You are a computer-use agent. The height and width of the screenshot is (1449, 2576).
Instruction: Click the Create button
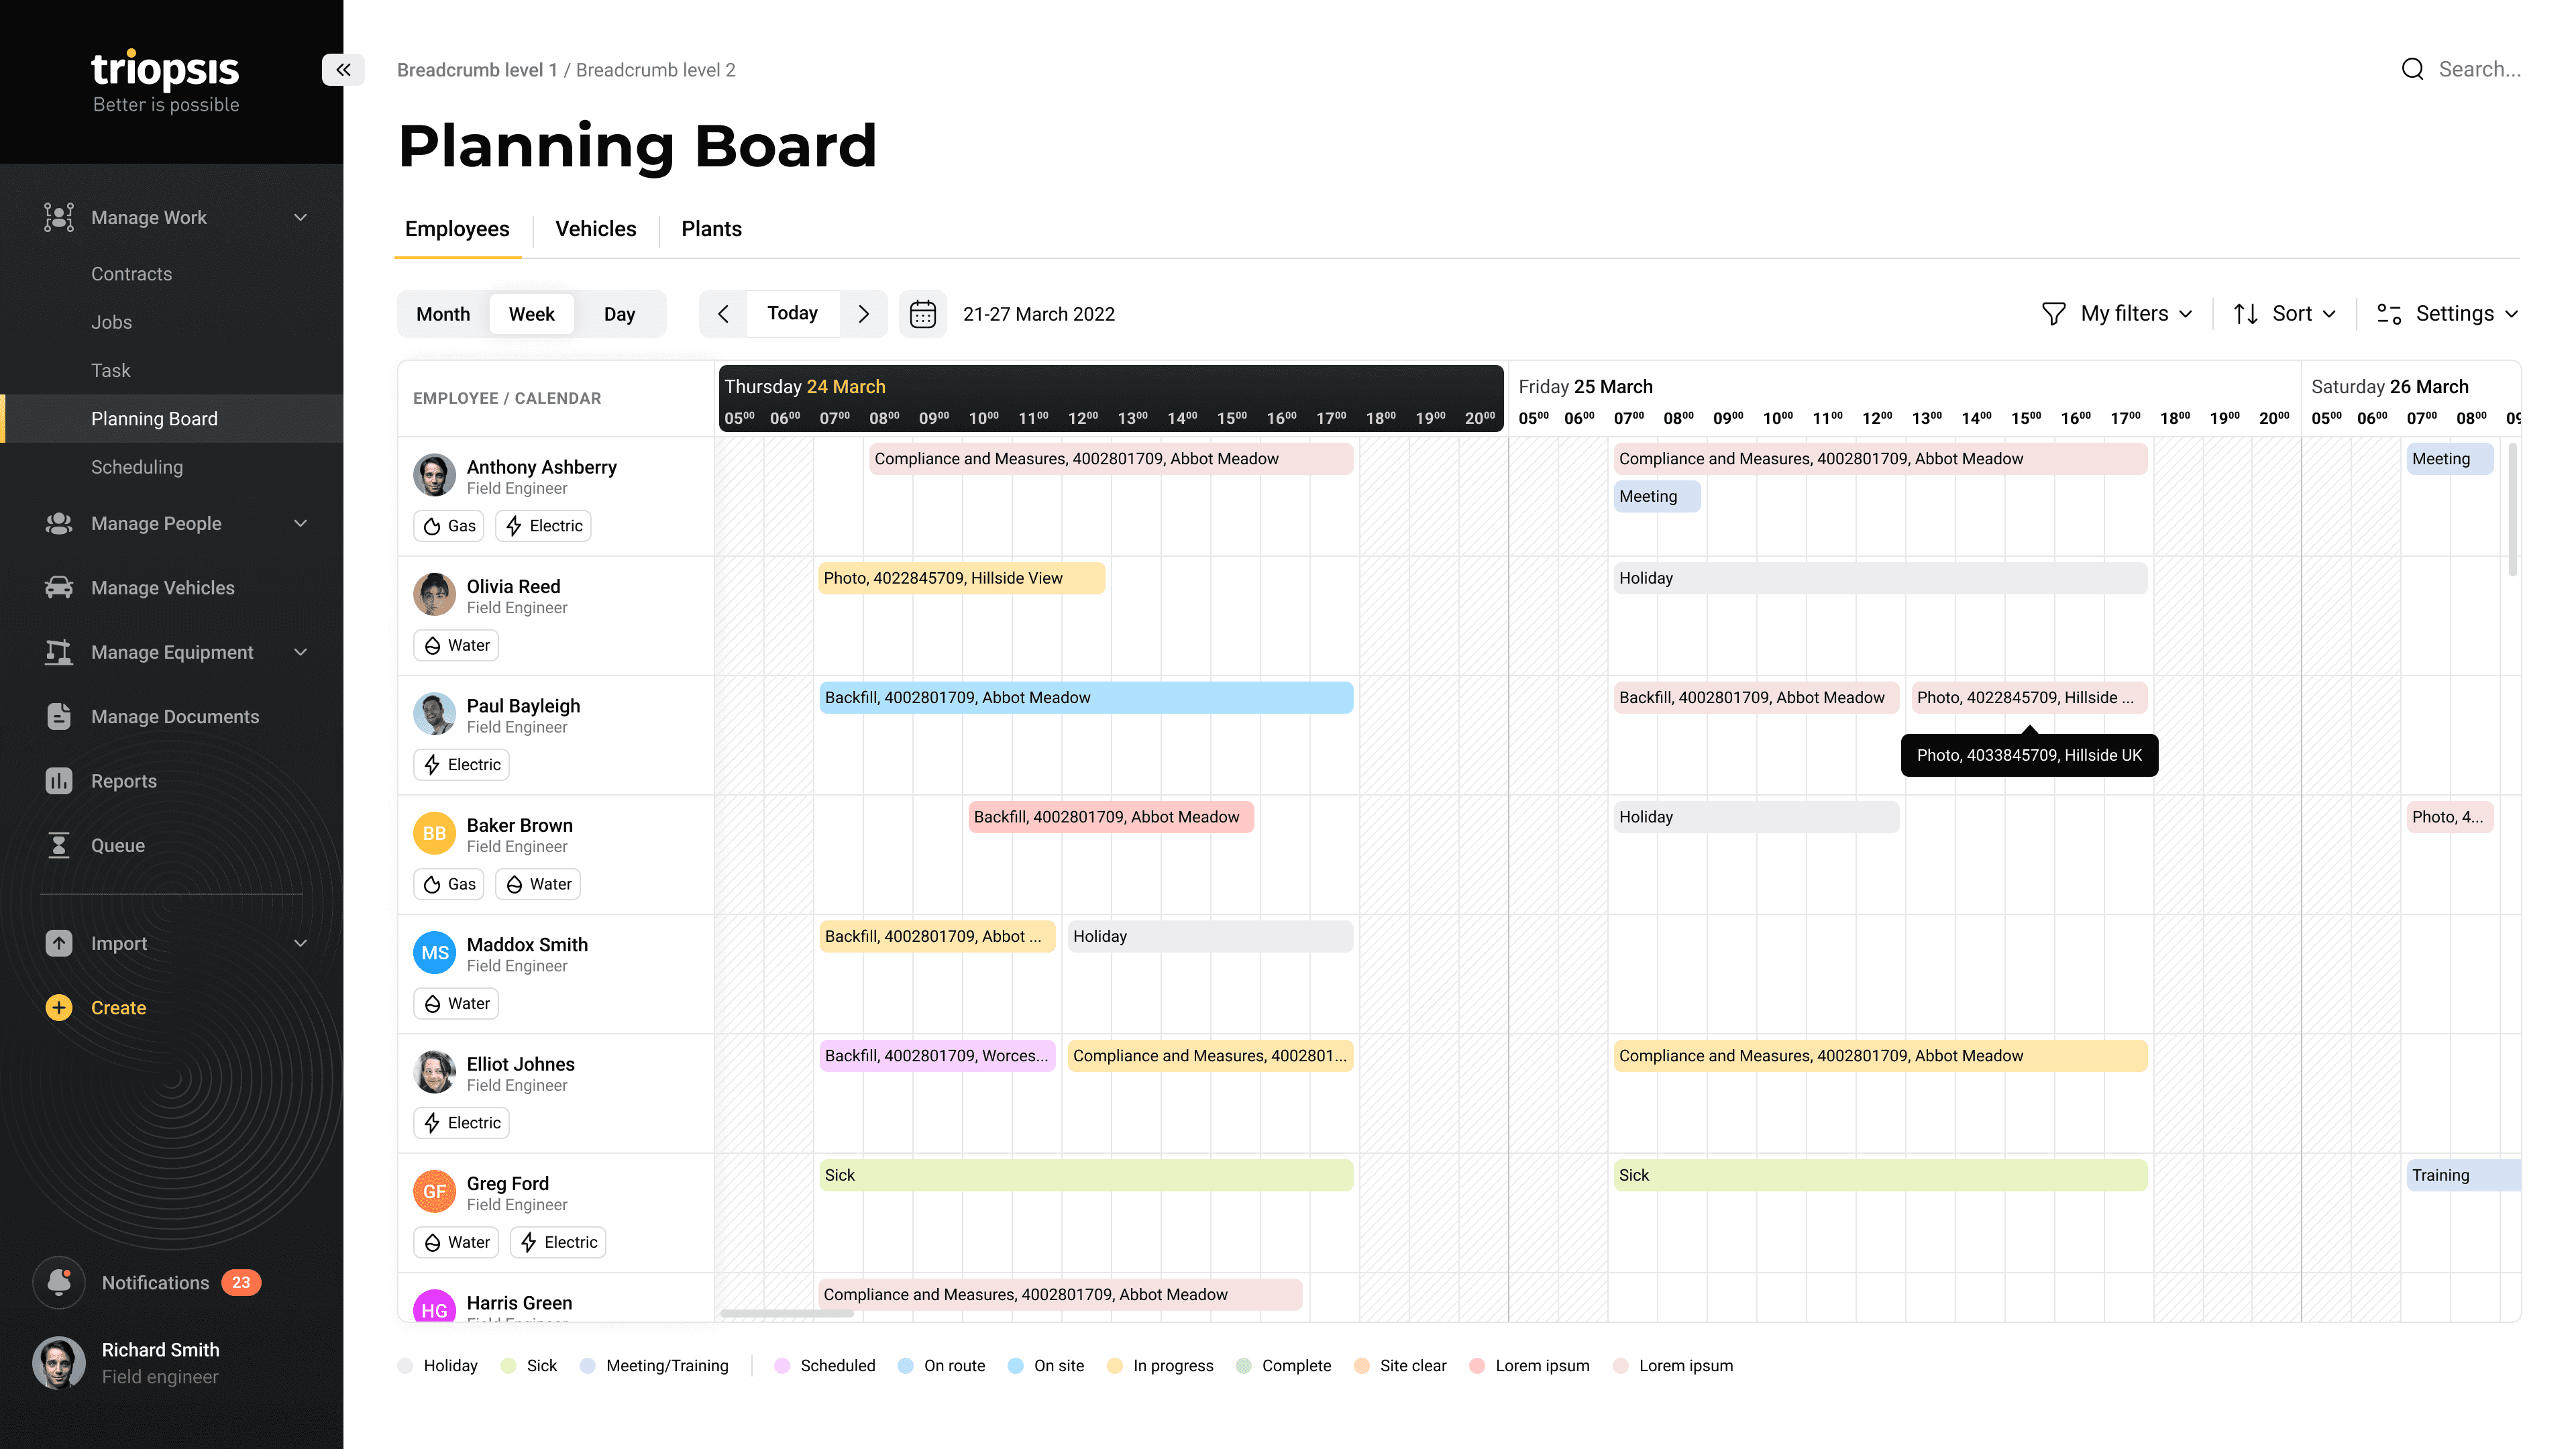[x=117, y=1007]
